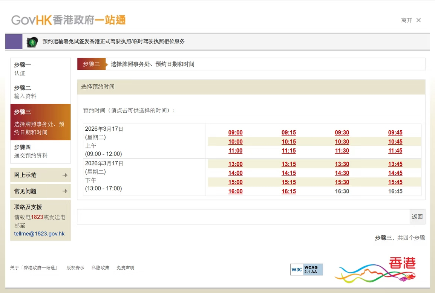Choose the 15:30 time slot
Viewport: 435px width, 293px height.
(x=342, y=182)
